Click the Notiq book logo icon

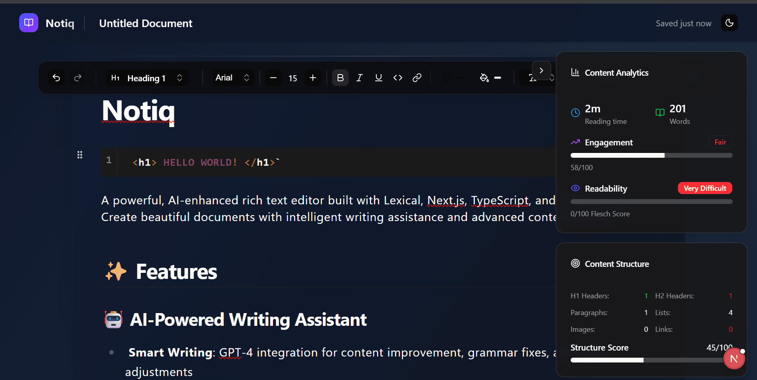29,23
